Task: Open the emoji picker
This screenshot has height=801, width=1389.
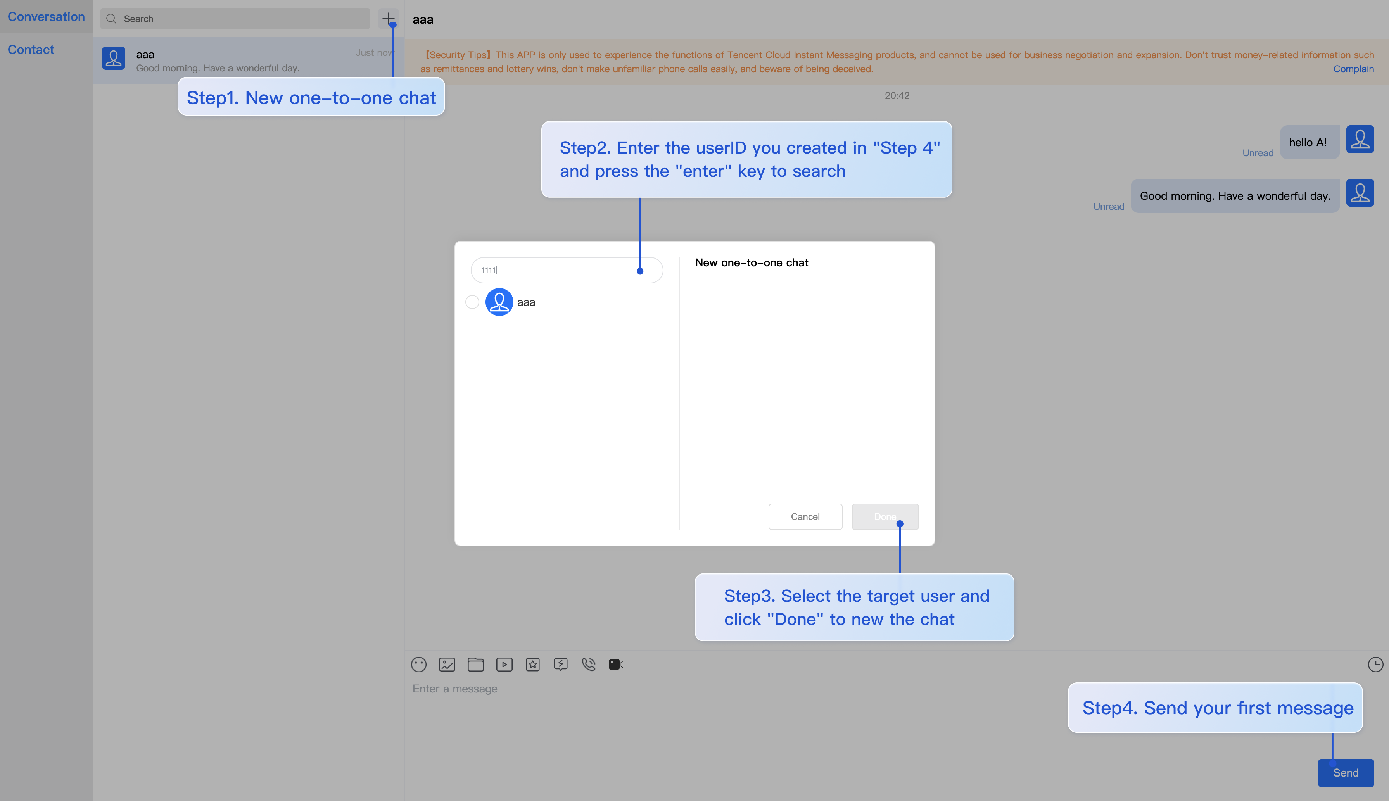Action: pyautogui.click(x=419, y=665)
